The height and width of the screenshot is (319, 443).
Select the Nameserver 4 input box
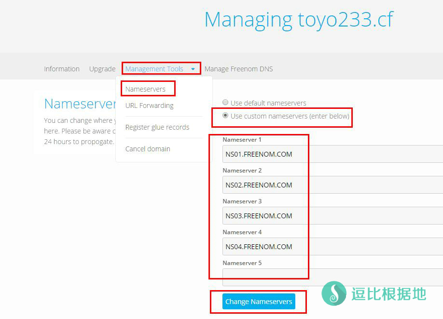tap(332, 247)
